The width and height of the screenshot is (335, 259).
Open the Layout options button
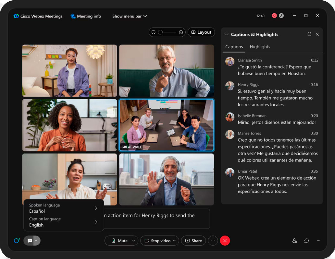click(x=201, y=32)
